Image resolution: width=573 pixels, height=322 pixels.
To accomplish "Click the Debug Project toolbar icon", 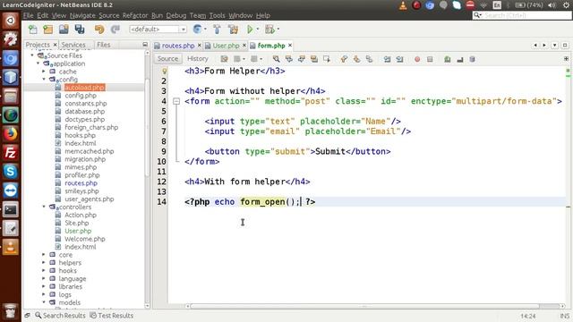I will [x=269, y=30].
